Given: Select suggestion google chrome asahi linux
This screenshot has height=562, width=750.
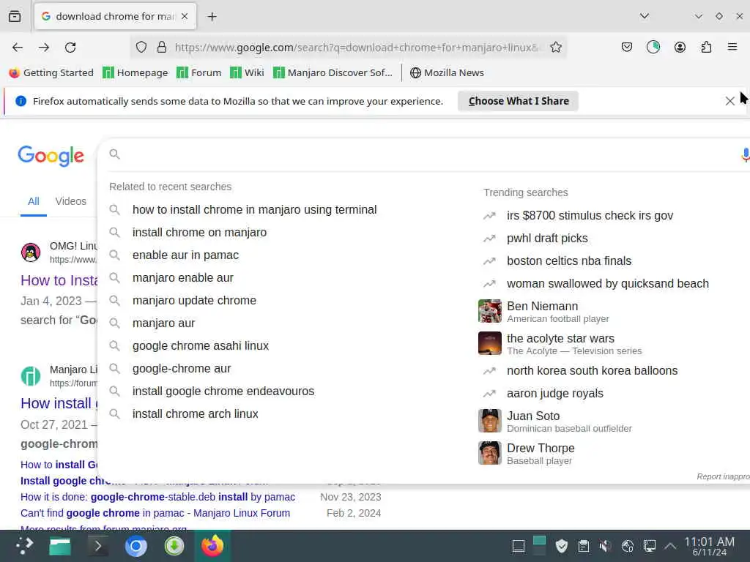Looking at the screenshot, I should point(201,345).
